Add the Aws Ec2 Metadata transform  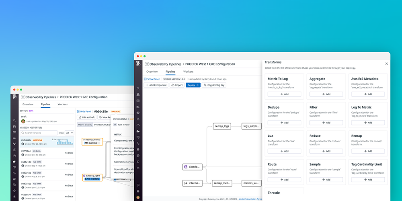point(368,94)
